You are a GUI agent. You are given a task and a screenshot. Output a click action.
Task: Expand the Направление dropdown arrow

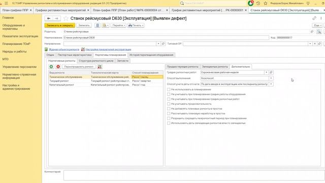coord(158,44)
